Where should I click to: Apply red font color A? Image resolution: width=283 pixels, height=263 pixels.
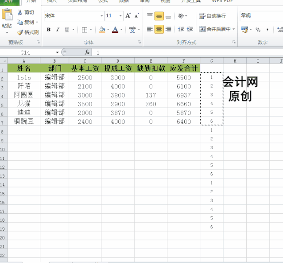pos(115,29)
